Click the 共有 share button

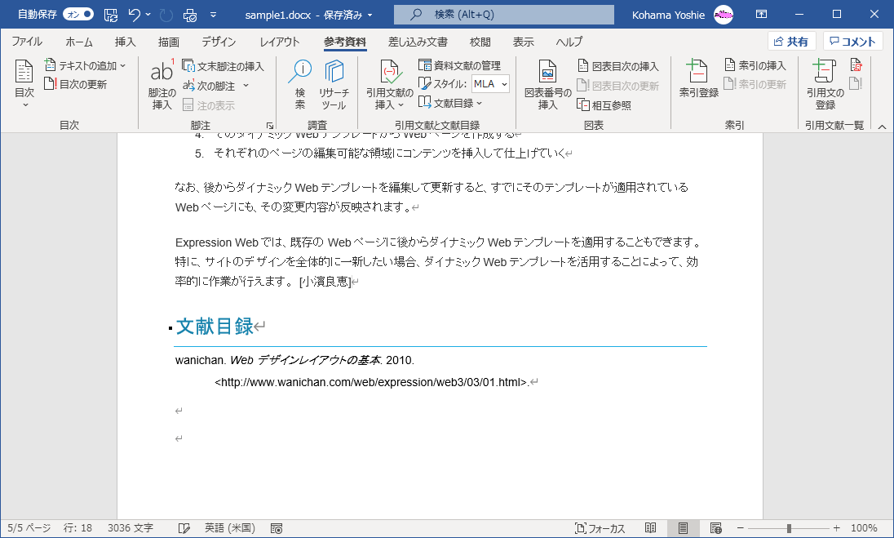791,42
